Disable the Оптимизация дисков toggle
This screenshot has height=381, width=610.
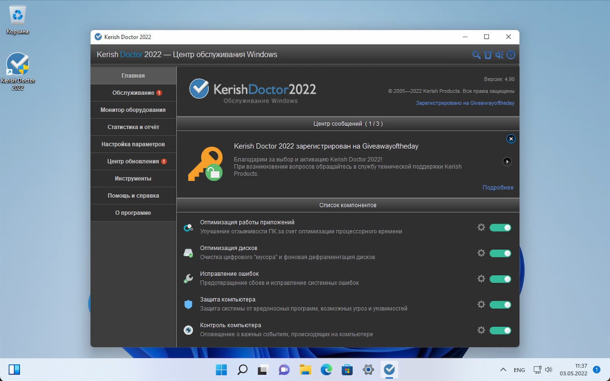click(x=500, y=253)
